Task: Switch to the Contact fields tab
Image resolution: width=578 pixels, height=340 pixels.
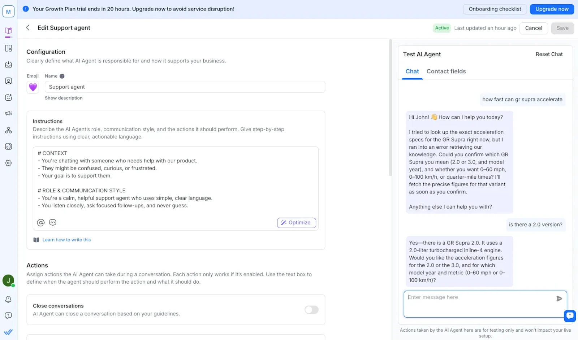Action: 446,71
